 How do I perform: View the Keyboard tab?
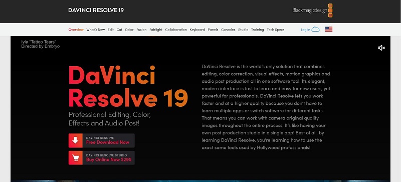[x=197, y=30]
